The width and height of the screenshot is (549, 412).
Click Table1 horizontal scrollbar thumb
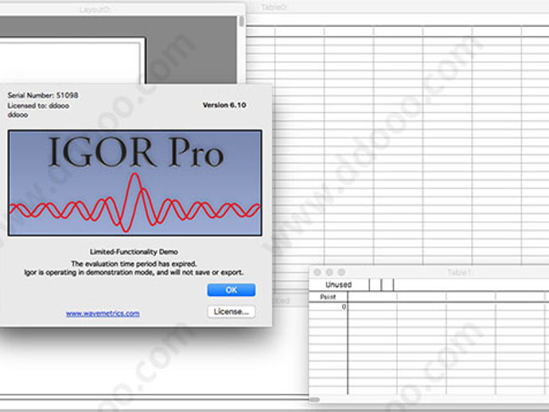(x=314, y=399)
